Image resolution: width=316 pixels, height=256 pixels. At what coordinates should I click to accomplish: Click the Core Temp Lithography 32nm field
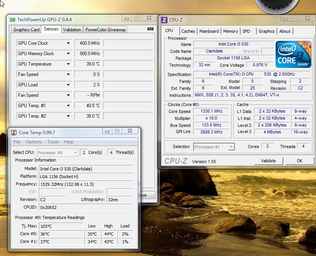pos(120,200)
